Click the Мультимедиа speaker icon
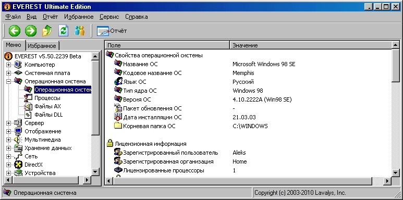 [18, 140]
